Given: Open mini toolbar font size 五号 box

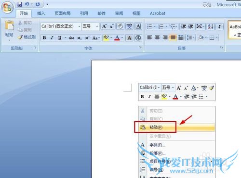Looking at the screenshot, I should pyautogui.click(x=168, y=88).
